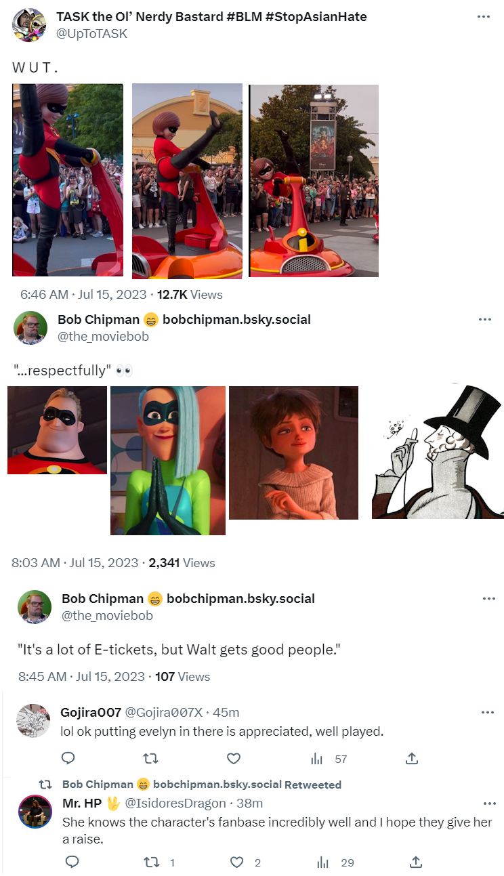Share Gojira007's reply

point(411,758)
